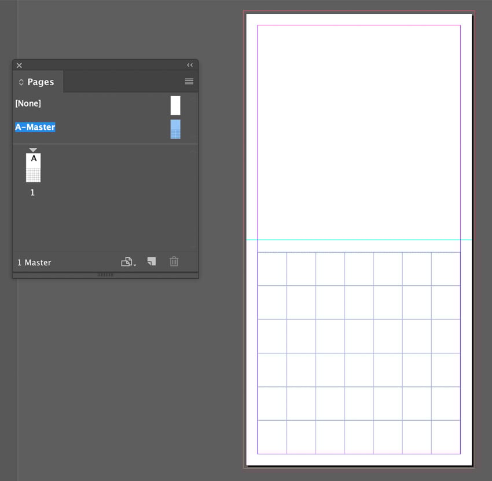Select the [None] master
492x481 pixels.
coord(28,103)
